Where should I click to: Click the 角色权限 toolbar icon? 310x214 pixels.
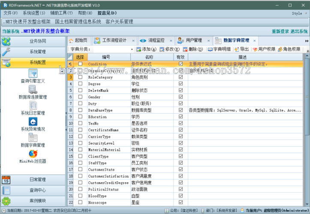point(280,49)
